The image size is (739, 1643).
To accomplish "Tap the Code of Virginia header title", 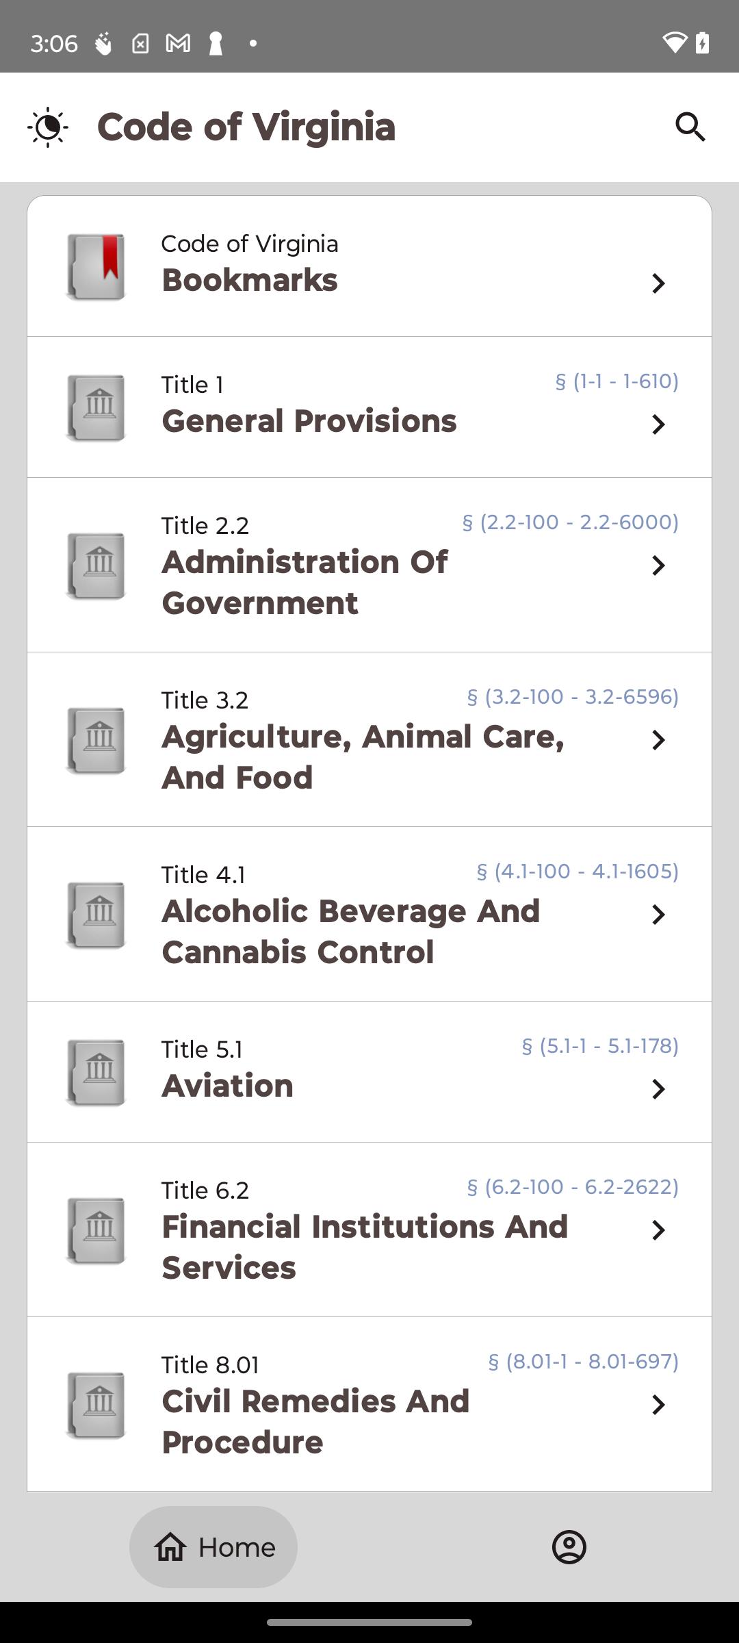I will [246, 127].
